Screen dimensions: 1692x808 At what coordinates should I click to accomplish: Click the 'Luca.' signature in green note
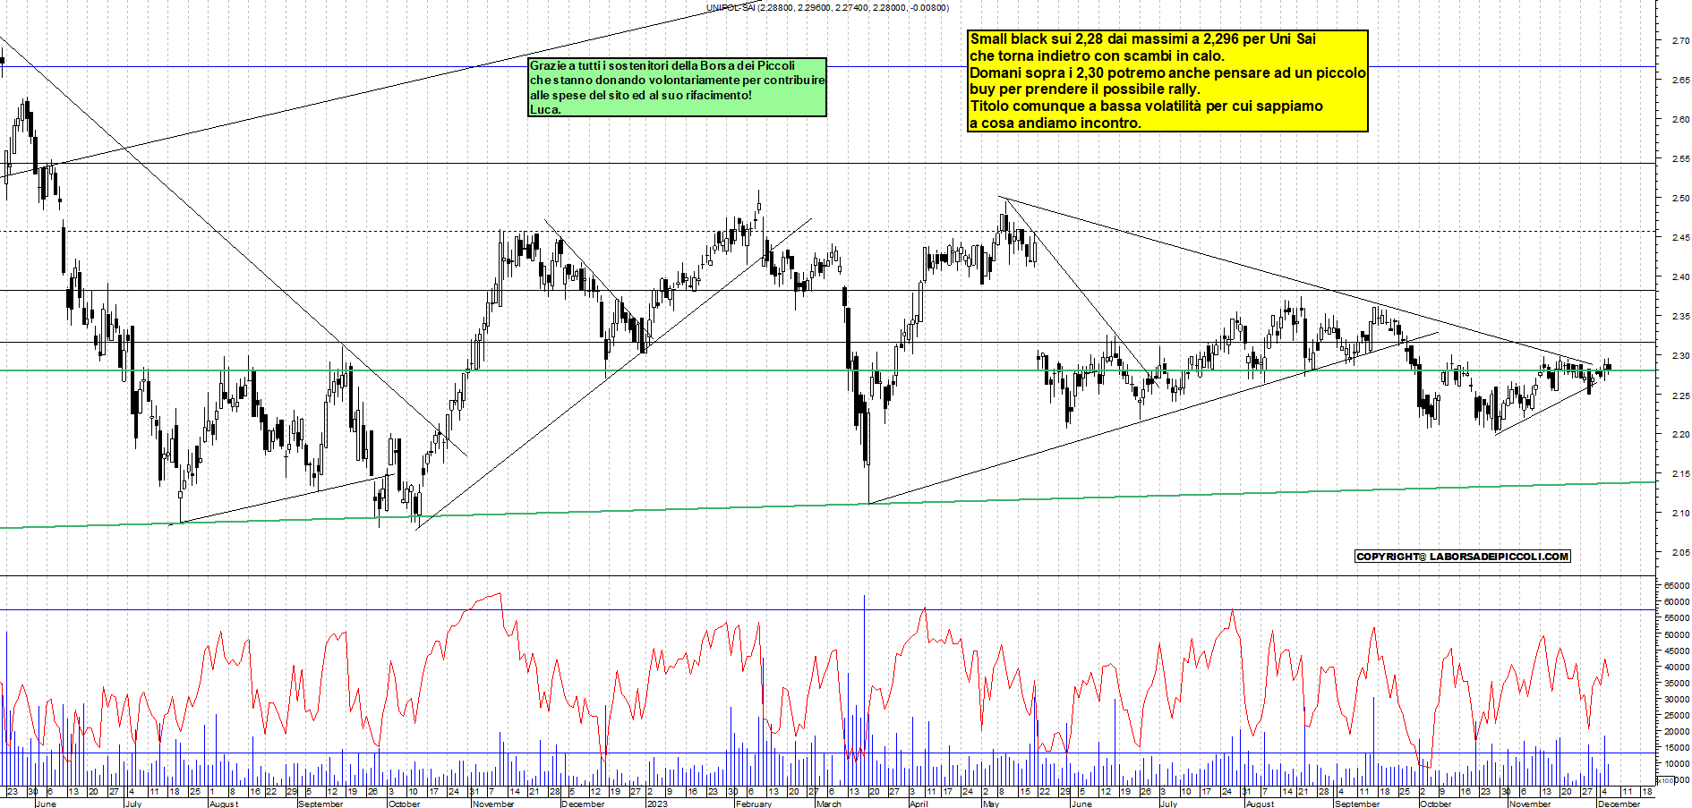click(545, 109)
